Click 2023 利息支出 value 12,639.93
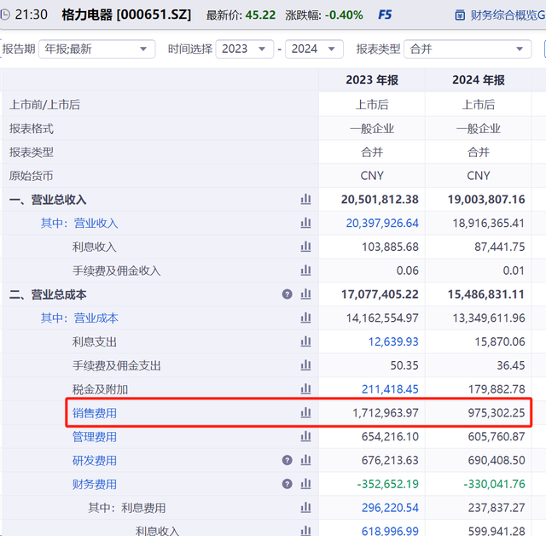Viewport: 546px width, 536px height. click(x=393, y=341)
